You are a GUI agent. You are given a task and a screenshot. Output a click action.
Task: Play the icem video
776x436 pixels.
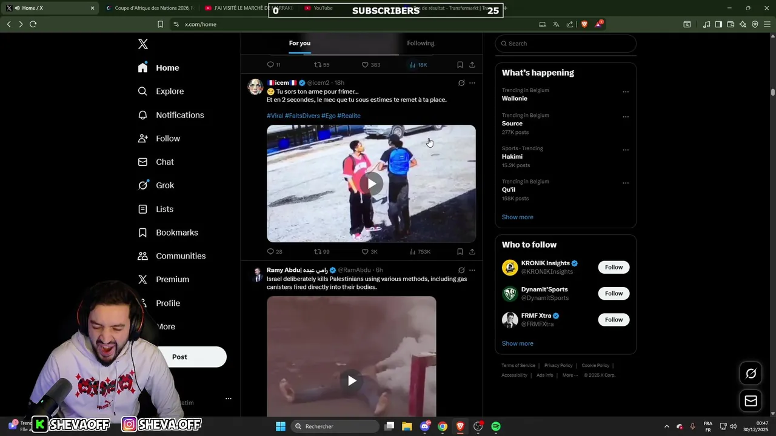point(371,183)
